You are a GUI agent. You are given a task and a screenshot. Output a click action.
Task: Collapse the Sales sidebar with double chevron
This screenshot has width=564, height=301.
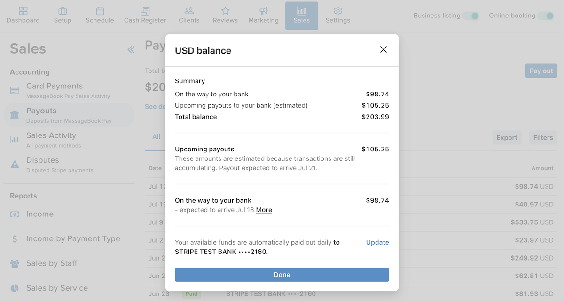(131, 49)
